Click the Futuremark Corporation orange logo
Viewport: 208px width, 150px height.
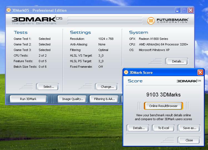click(x=151, y=21)
